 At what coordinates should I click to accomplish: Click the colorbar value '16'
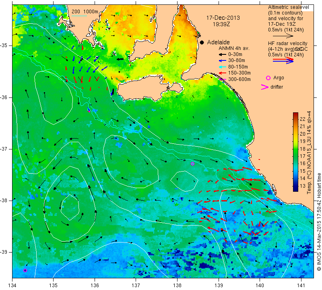pyautogui.click(x=303, y=164)
